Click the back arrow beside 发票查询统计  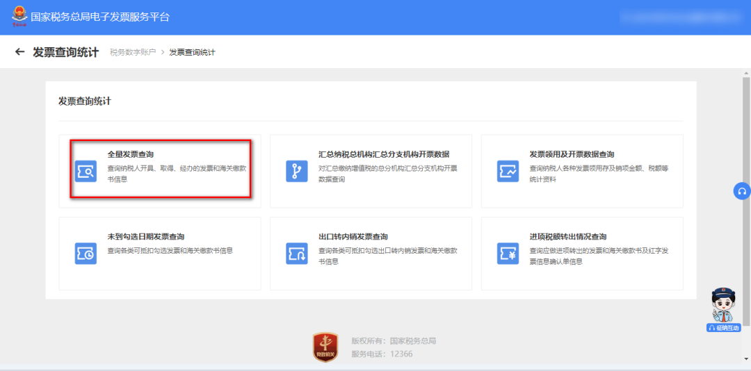point(19,52)
